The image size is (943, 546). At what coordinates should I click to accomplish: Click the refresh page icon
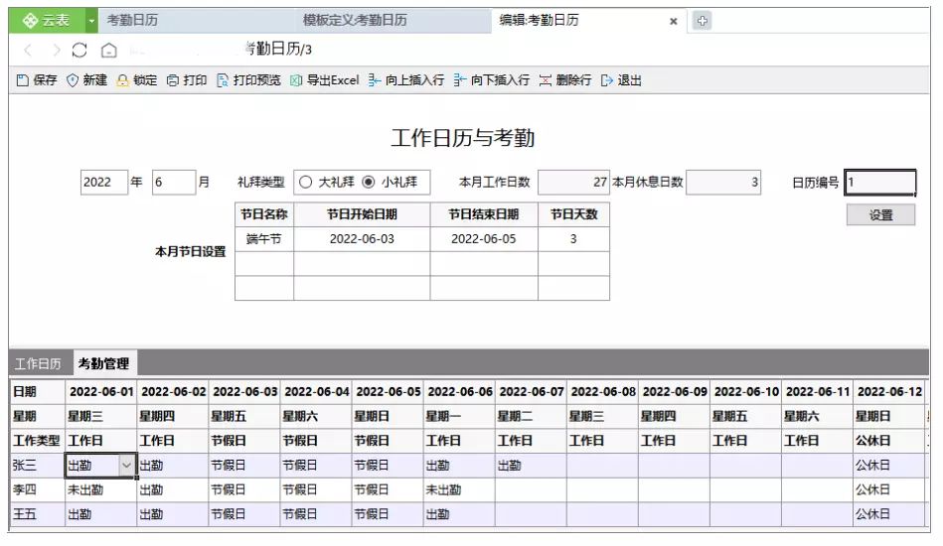(79, 50)
